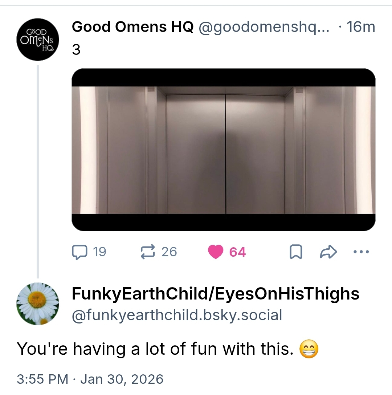This screenshot has height=395, width=392.
Task: Click the repost count of 26
Action: (x=169, y=252)
